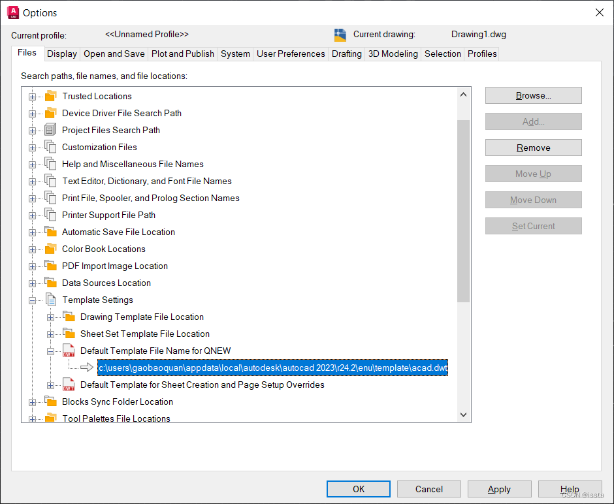The image size is (614, 504).
Task: Click the DWT icon for QNEW template
Action: [69, 351]
